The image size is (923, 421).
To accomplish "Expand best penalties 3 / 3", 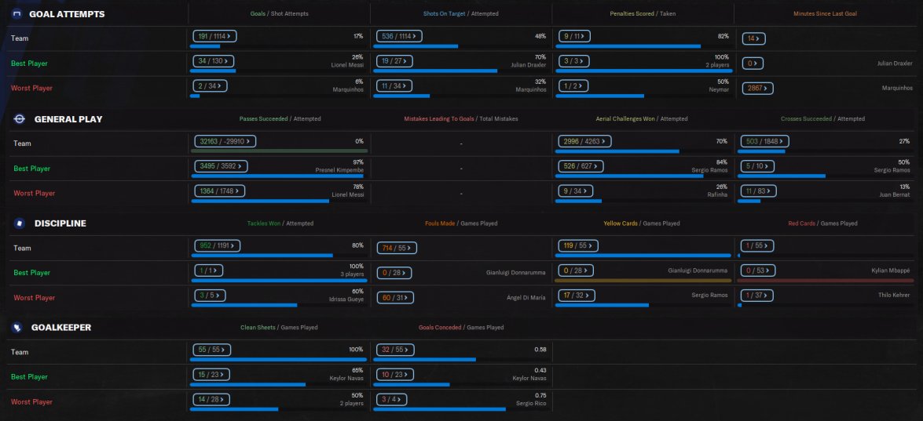I will (x=572, y=61).
